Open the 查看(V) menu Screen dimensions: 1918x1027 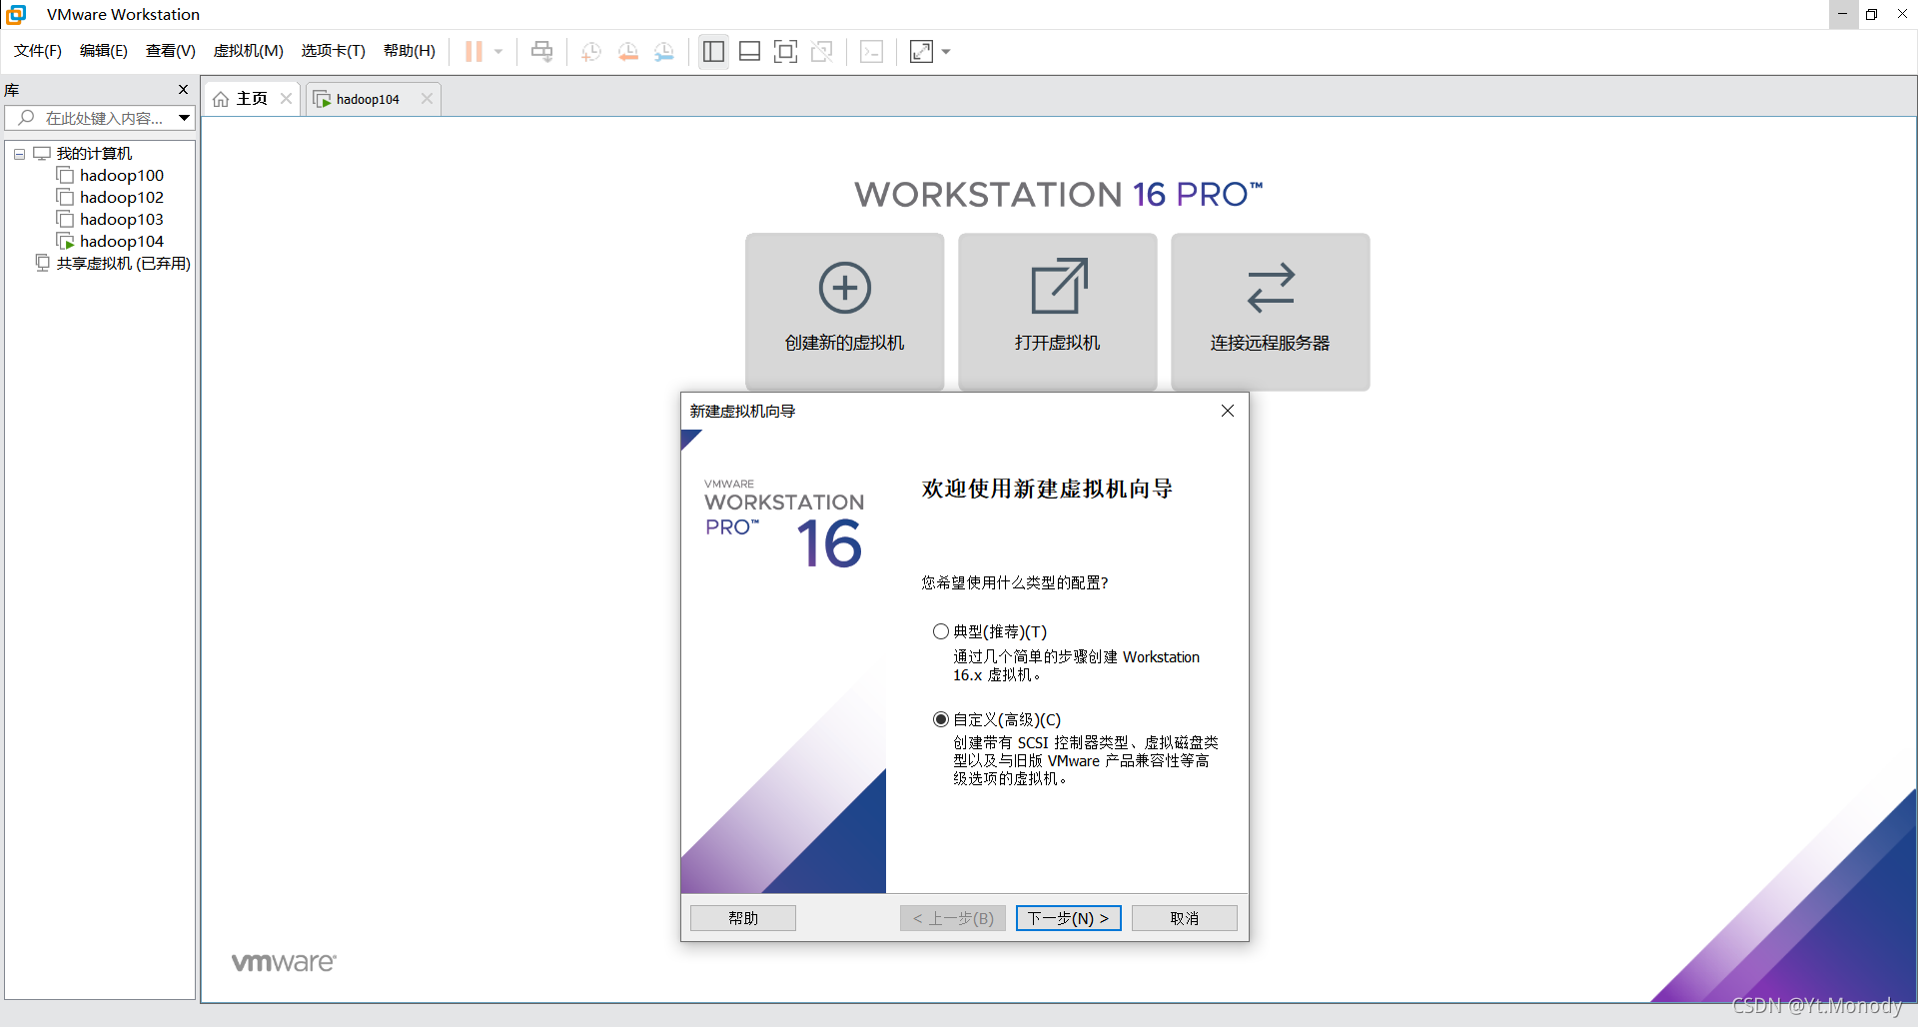[171, 51]
